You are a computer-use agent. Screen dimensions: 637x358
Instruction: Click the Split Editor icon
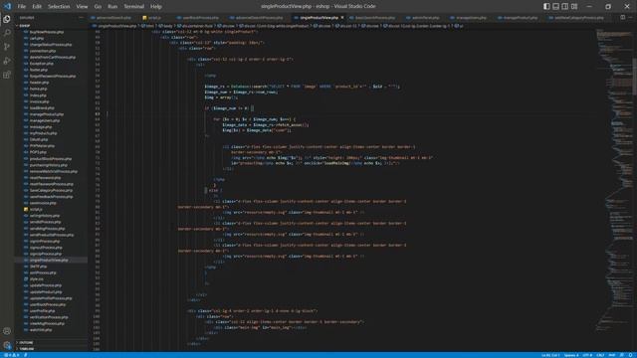pos(623,18)
